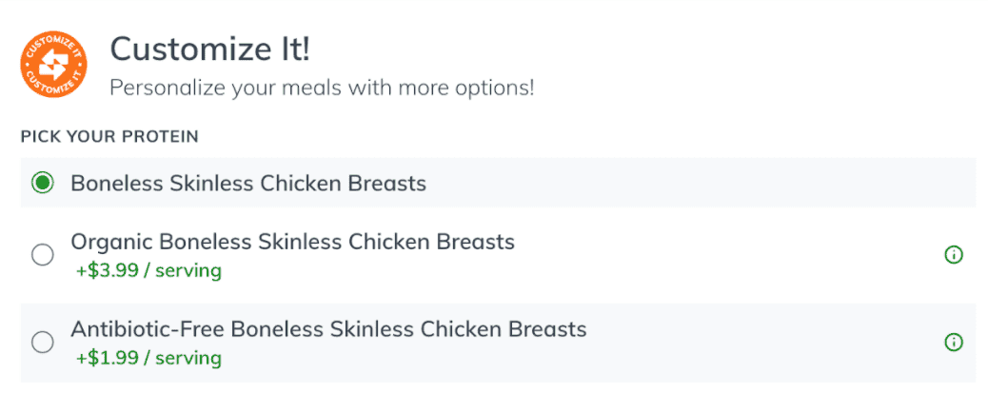Click the word "Organic" in the second option
The height and width of the screenshot is (413, 988).
pos(111,243)
